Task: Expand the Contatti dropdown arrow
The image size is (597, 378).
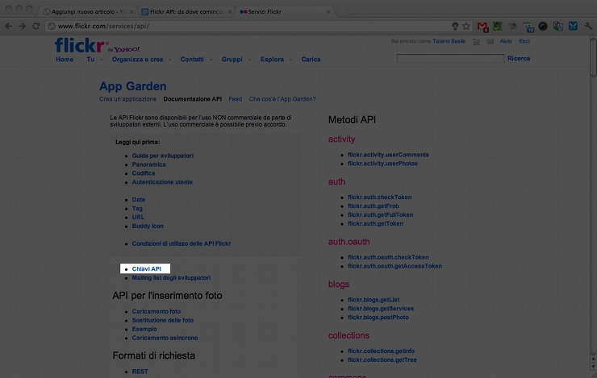Action: [x=211, y=60]
